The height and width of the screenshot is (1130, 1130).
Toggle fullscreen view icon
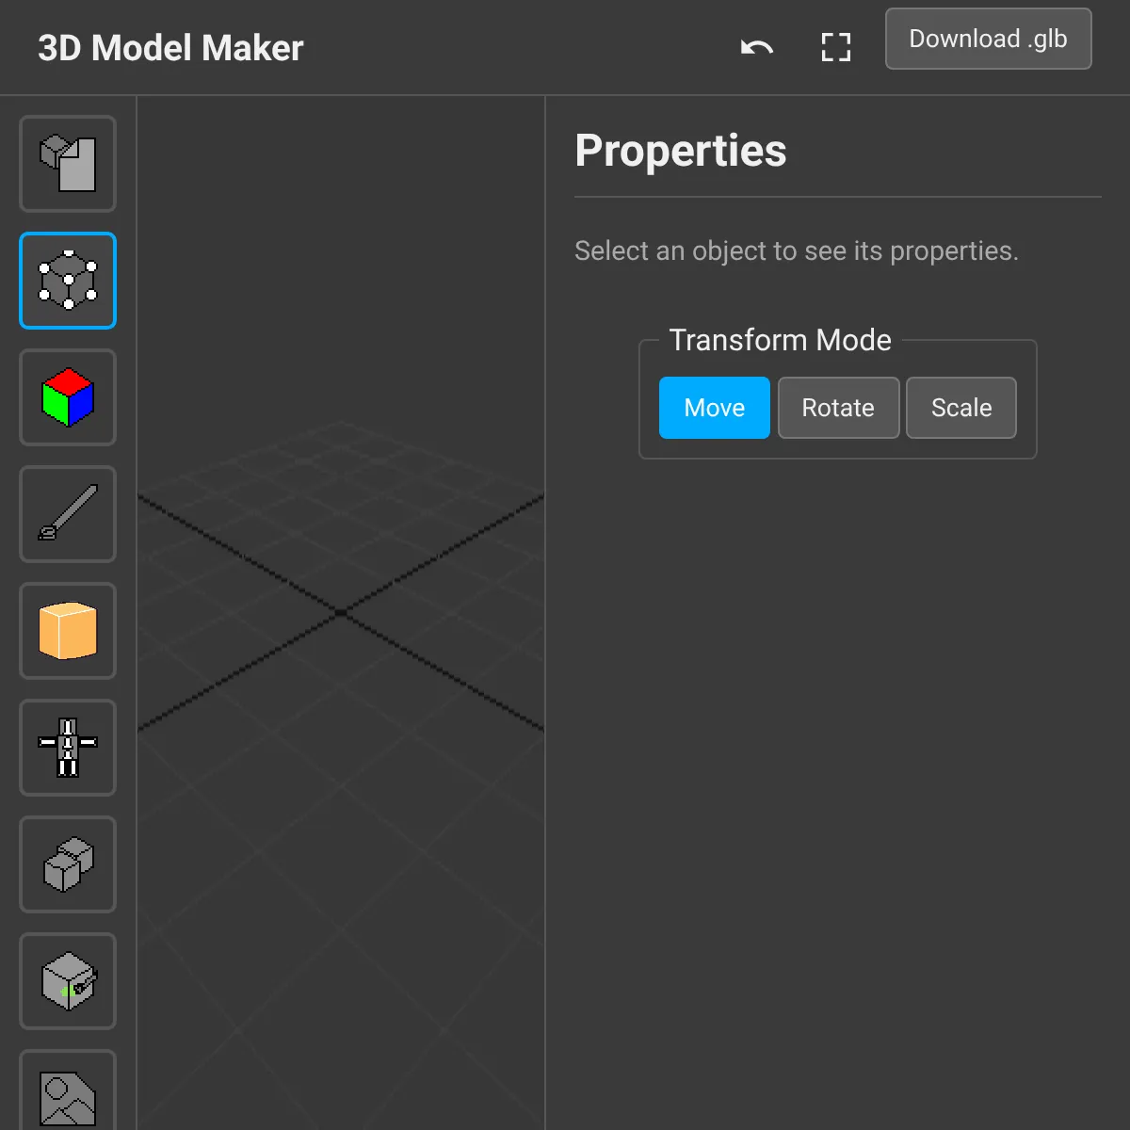click(x=836, y=47)
